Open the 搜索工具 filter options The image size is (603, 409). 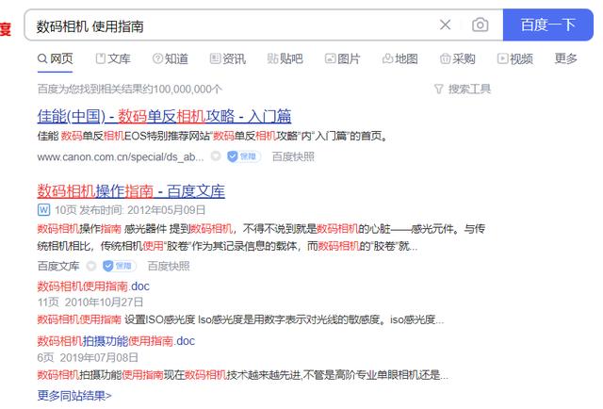463,90
